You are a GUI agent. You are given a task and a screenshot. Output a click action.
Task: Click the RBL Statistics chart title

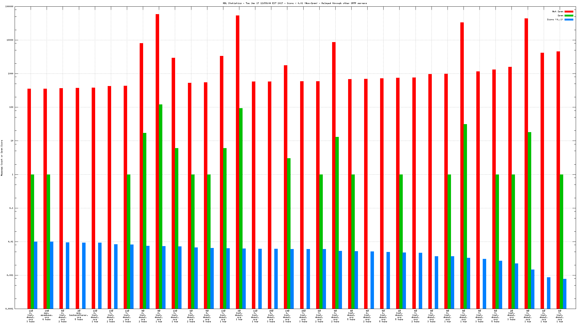tap(295, 3)
